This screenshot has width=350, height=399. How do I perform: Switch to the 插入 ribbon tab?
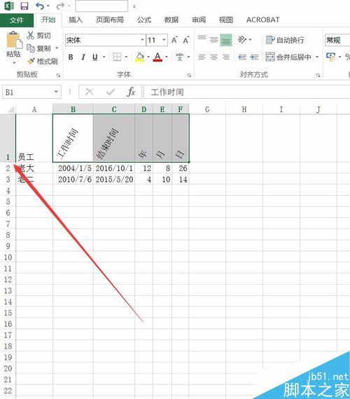click(x=76, y=20)
